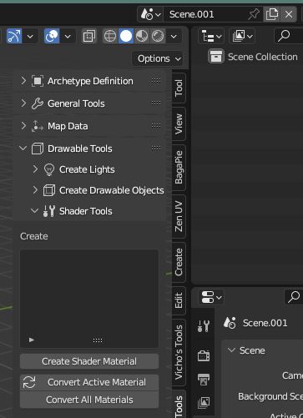Select wireframe viewport shading
This screenshot has width=303, height=418.
click(x=110, y=36)
